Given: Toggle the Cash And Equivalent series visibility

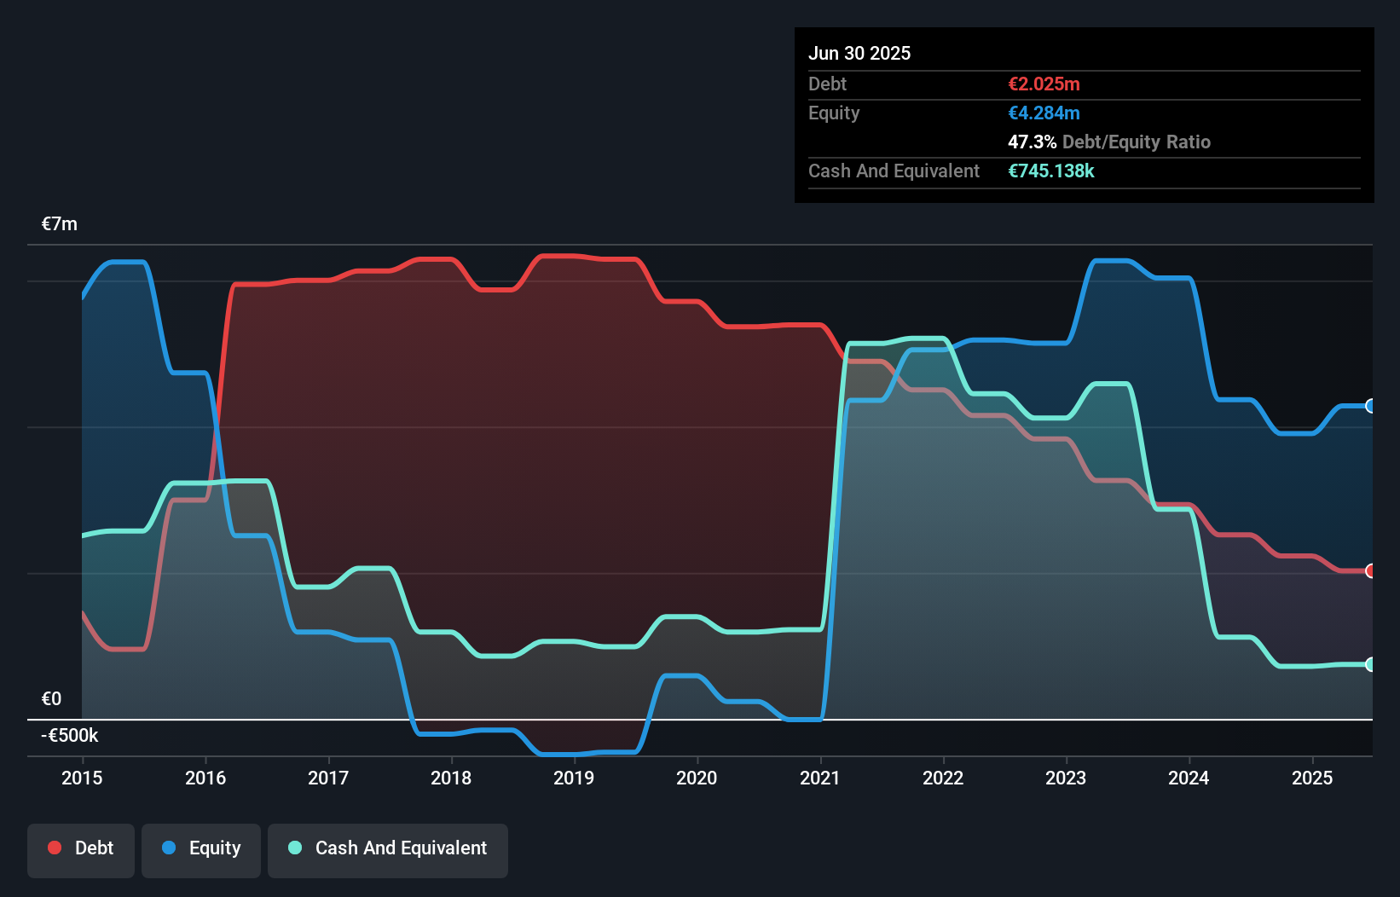Looking at the screenshot, I should (388, 848).
